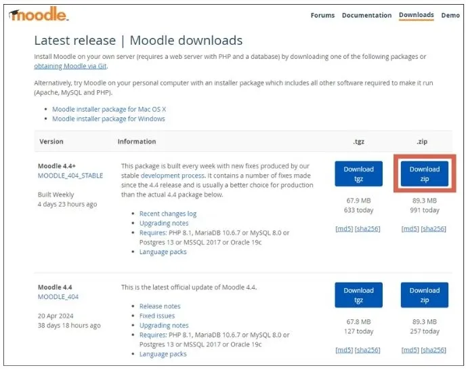The height and width of the screenshot is (370, 468).
Task: Open Language packs under Moodle 4.4+
Action: tap(163, 252)
